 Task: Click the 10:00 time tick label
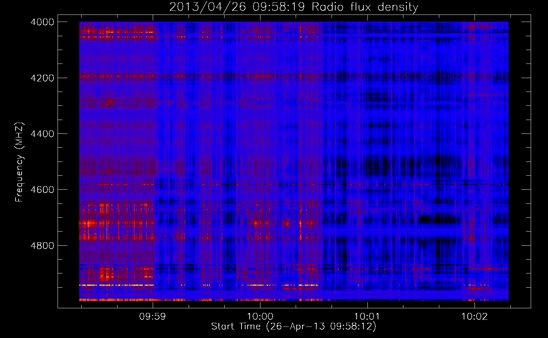point(260,317)
